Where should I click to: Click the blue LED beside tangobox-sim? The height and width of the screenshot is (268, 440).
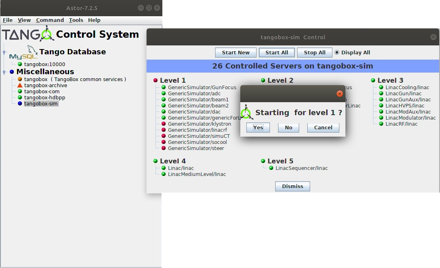coord(20,103)
